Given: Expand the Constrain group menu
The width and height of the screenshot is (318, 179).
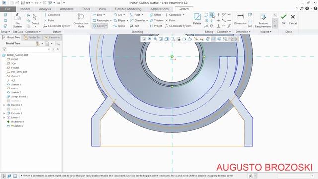Looking at the screenshot, I should tap(224, 32).
